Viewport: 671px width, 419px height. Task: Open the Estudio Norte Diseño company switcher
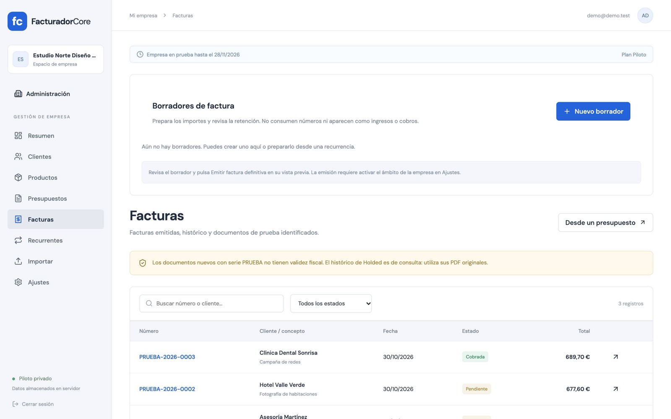tap(56, 59)
